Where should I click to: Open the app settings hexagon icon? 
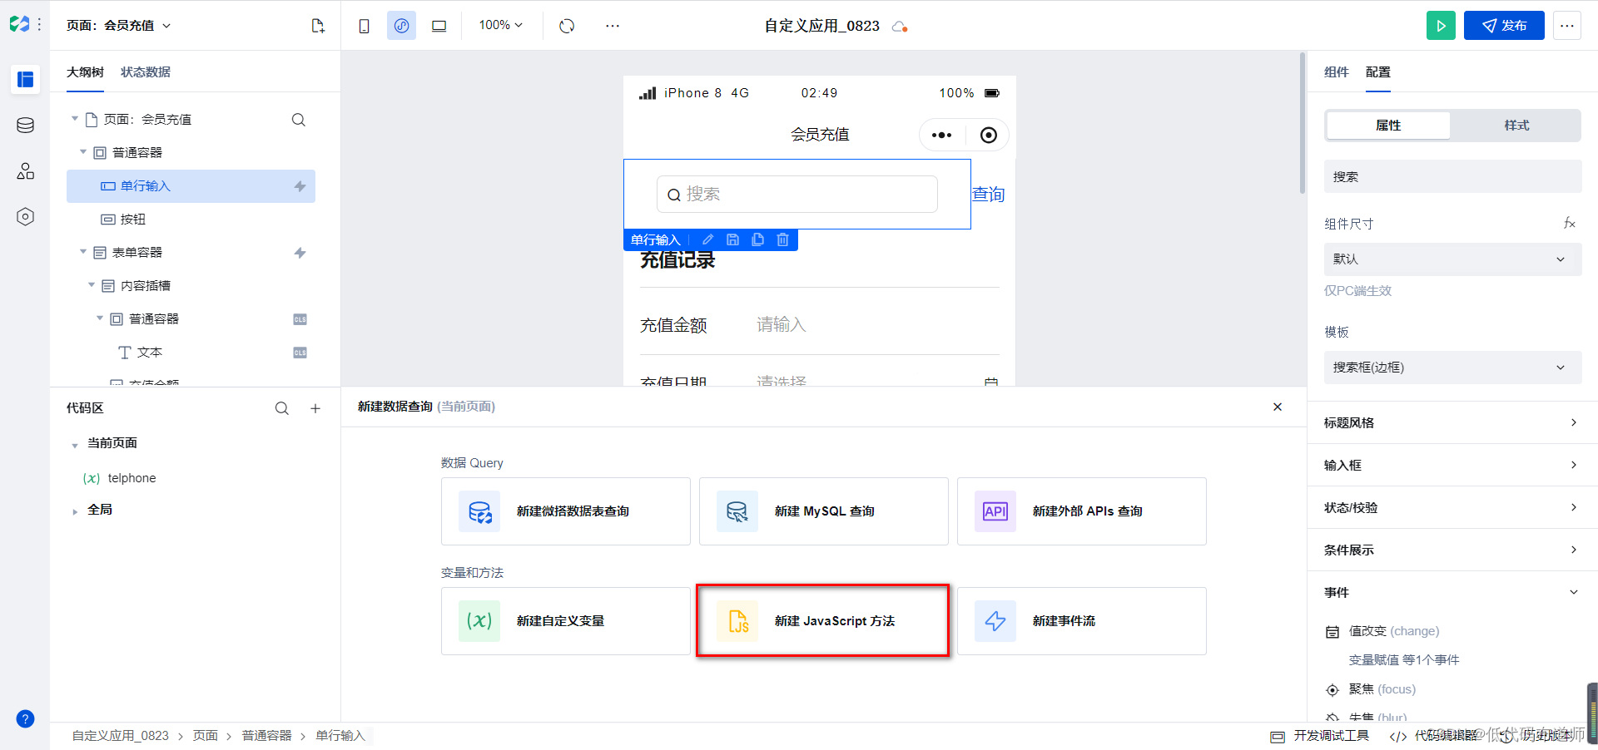(26, 217)
